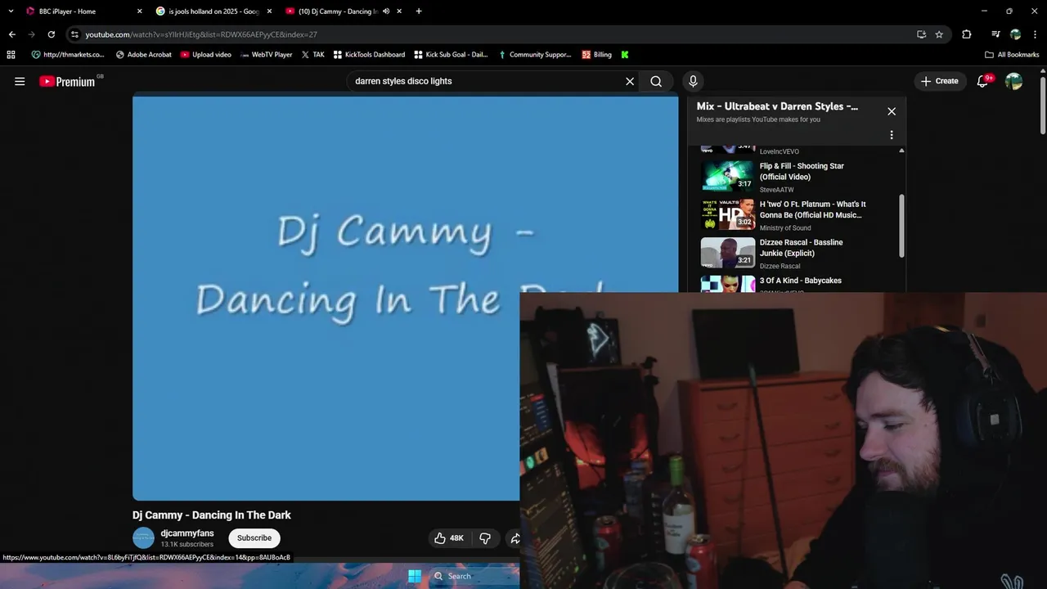Image resolution: width=1047 pixels, height=589 pixels.
Task: Click the Windows taskbar Search box
Action: pyautogui.click(x=474, y=576)
